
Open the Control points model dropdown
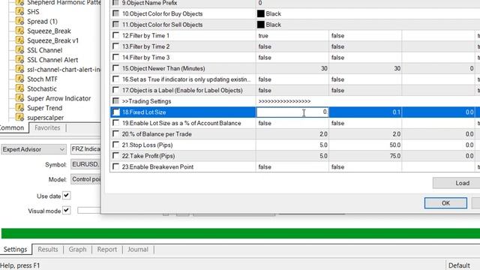click(85, 179)
